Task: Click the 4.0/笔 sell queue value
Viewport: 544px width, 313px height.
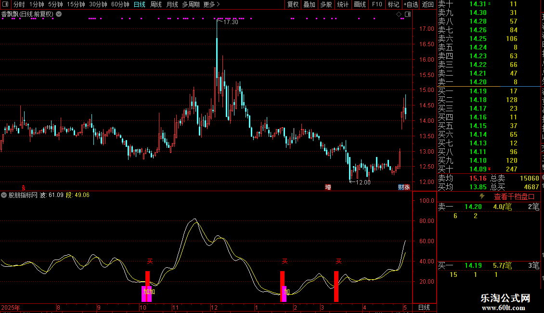Action: pyautogui.click(x=503, y=207)
